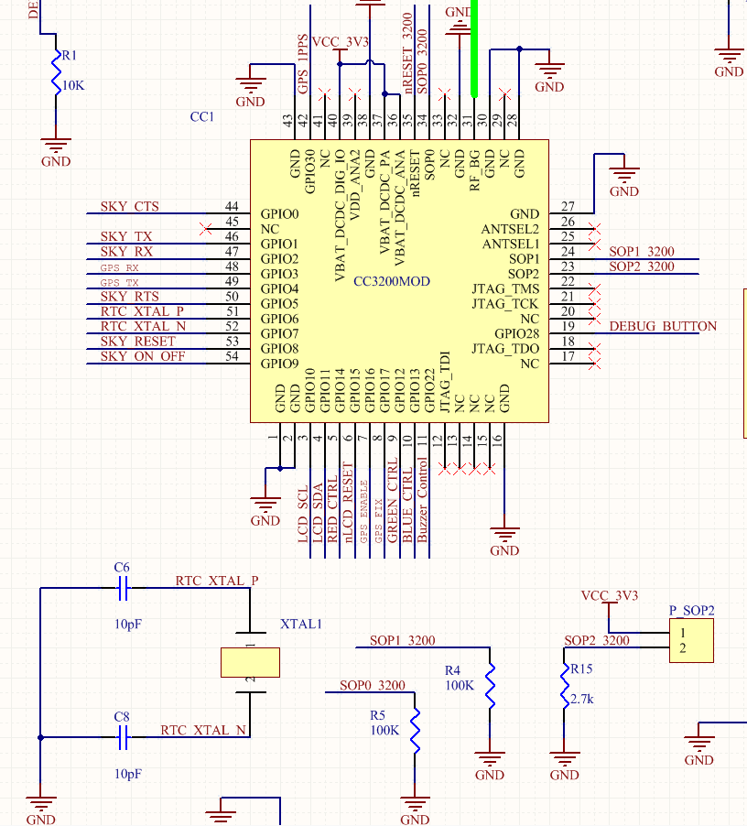
Task: Select the GREEN_CTRL net label
Action: (x=393, y=500)
